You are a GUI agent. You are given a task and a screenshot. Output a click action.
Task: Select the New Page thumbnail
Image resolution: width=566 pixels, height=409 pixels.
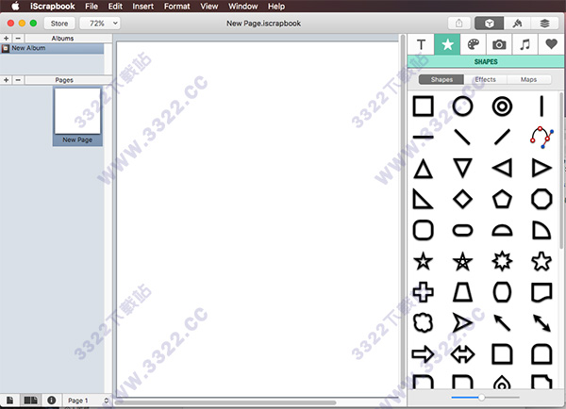point(77,117)
